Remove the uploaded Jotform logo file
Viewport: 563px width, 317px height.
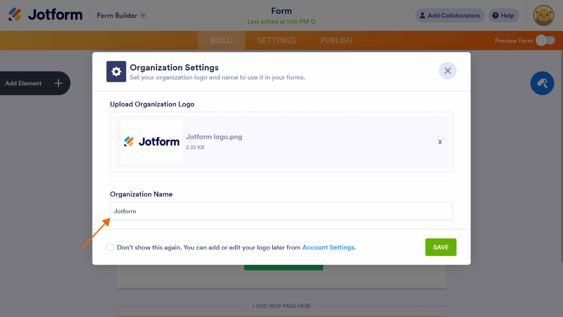click(x=440, y=142)
